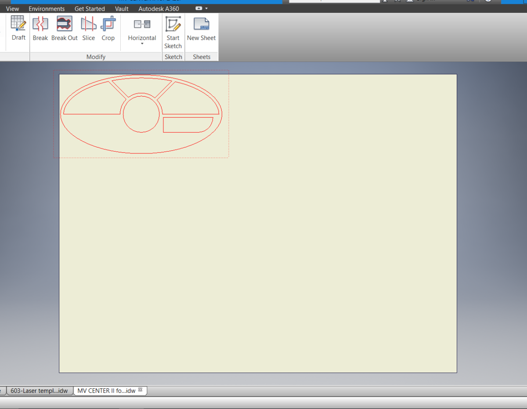Screen dimensions: 527x409
Task: Expand the Horizontal tool dropdown
Action: point(141,43)
